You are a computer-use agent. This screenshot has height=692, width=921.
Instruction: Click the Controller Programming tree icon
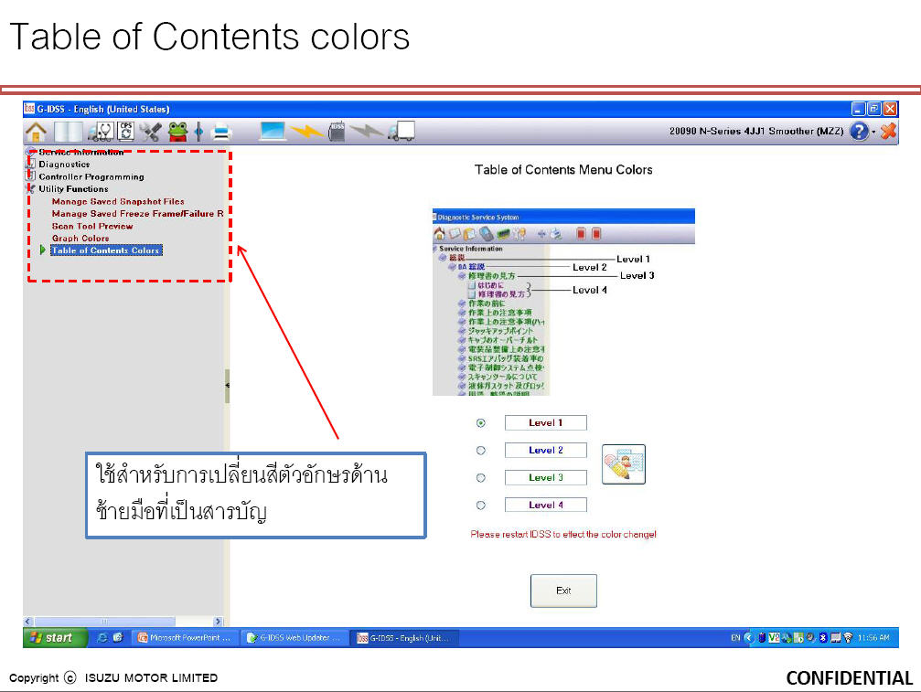(x=30, y=176)
